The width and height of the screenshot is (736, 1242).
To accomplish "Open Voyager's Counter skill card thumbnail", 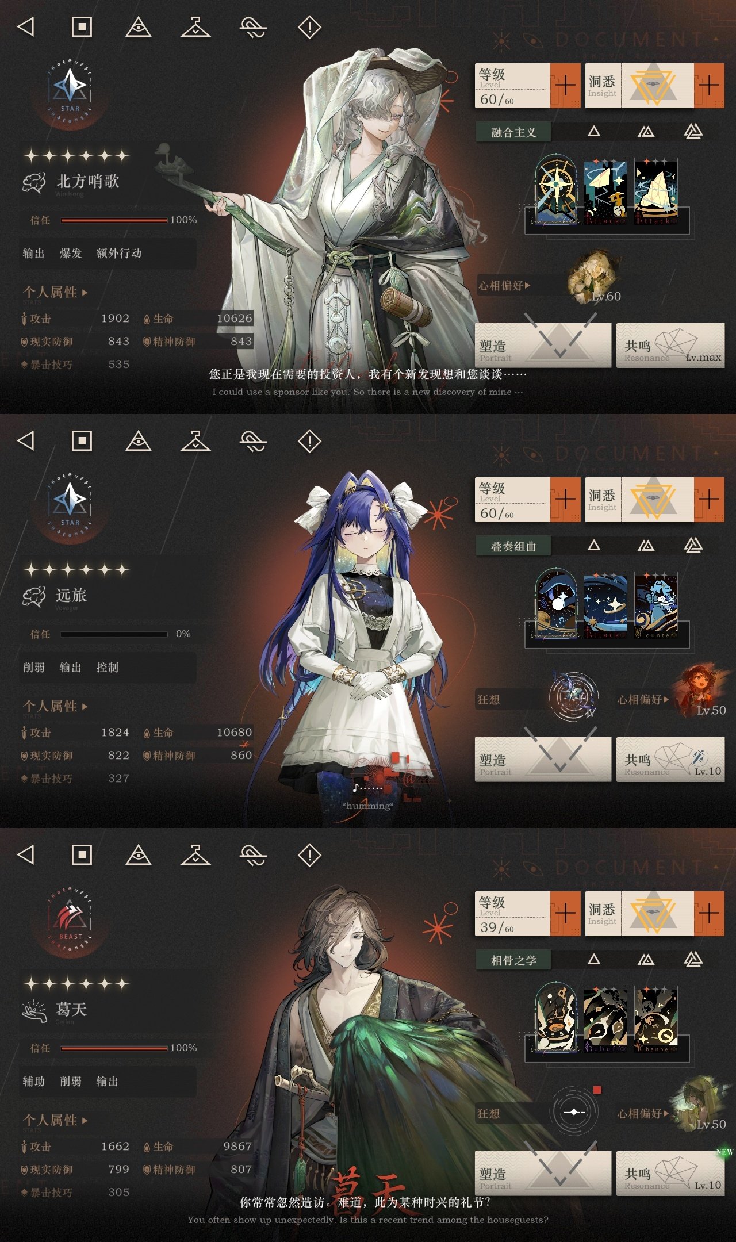I will point(656,605).
